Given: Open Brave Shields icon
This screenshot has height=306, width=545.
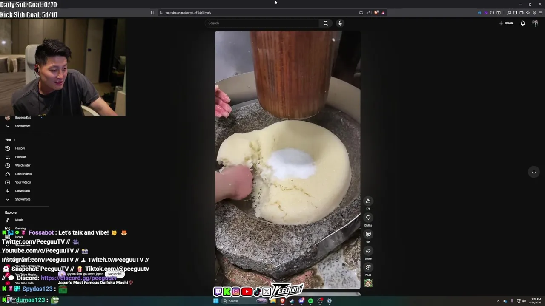Looking at the screenshot, I should 376,13.
